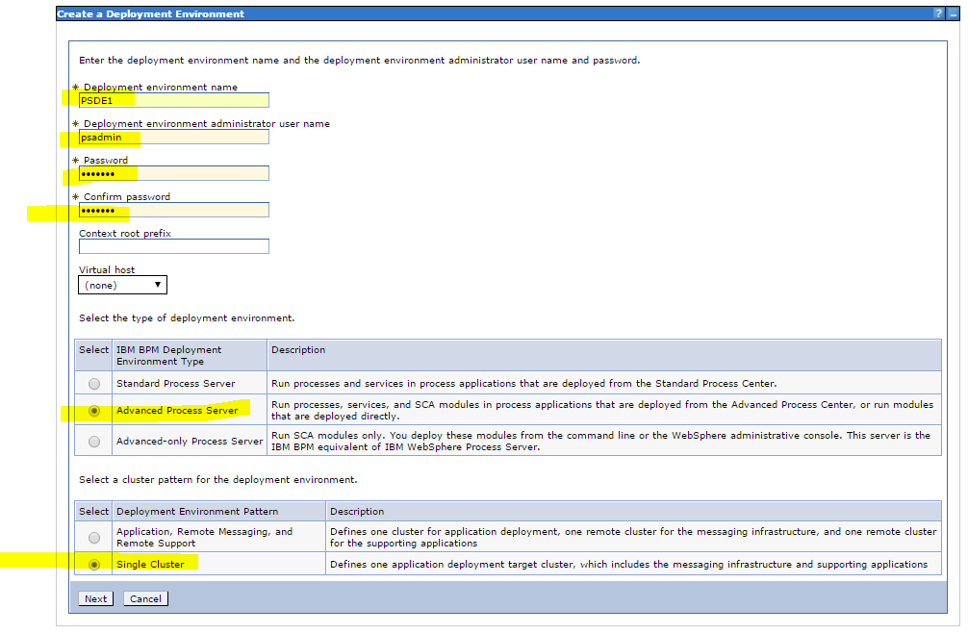Screen dimensions: 968x634
Task: Focus the Deployment environment name field
Action: [x=174, y=100]
